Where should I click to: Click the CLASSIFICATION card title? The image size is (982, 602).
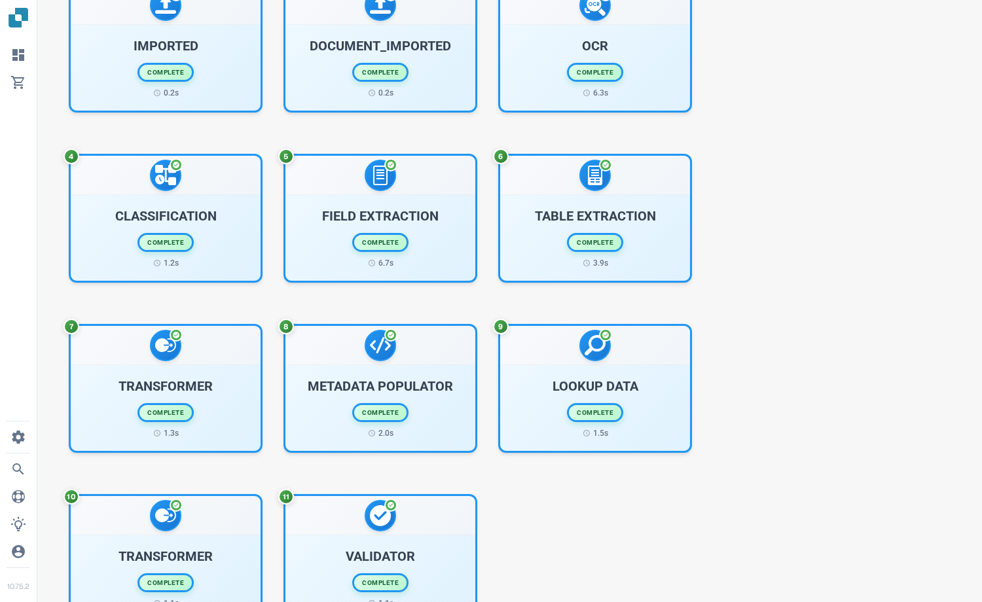pyautogui.click(x=166, y=216)
